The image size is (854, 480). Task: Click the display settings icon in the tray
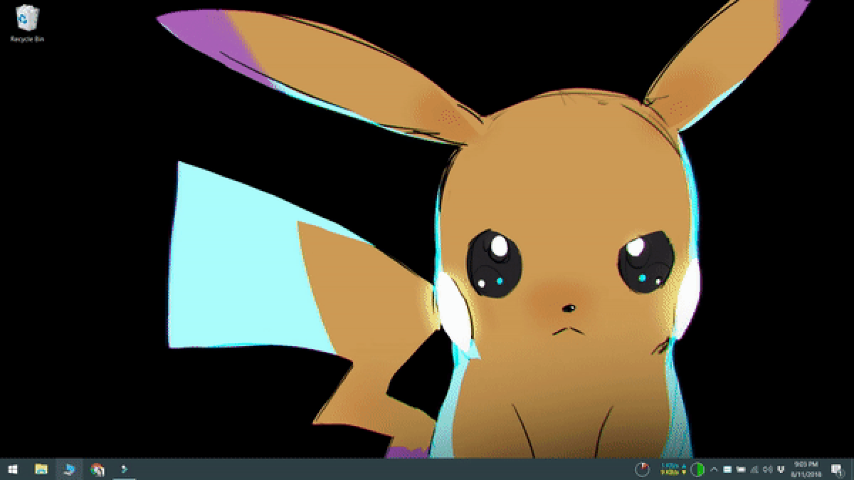click(x=727, y=470)
